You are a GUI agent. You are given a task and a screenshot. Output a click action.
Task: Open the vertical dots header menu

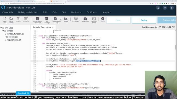click(171, 8)
